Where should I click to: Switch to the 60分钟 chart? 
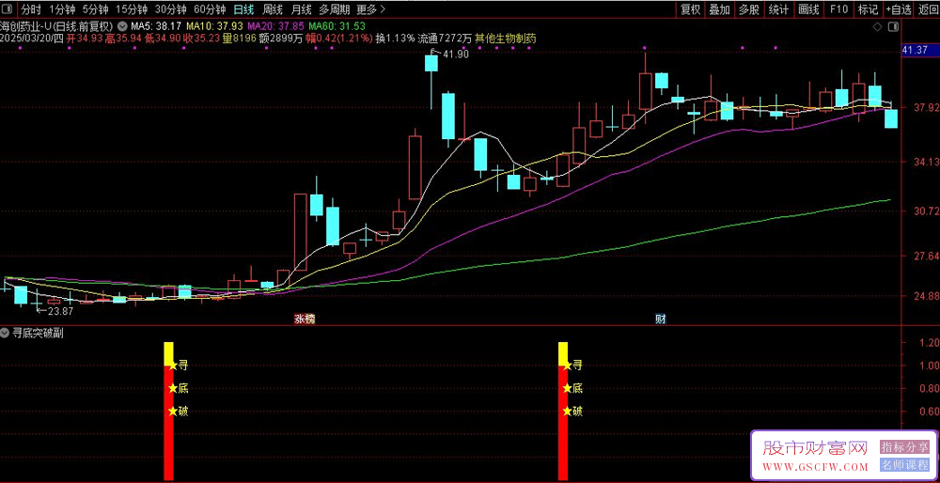click(210, 9)
